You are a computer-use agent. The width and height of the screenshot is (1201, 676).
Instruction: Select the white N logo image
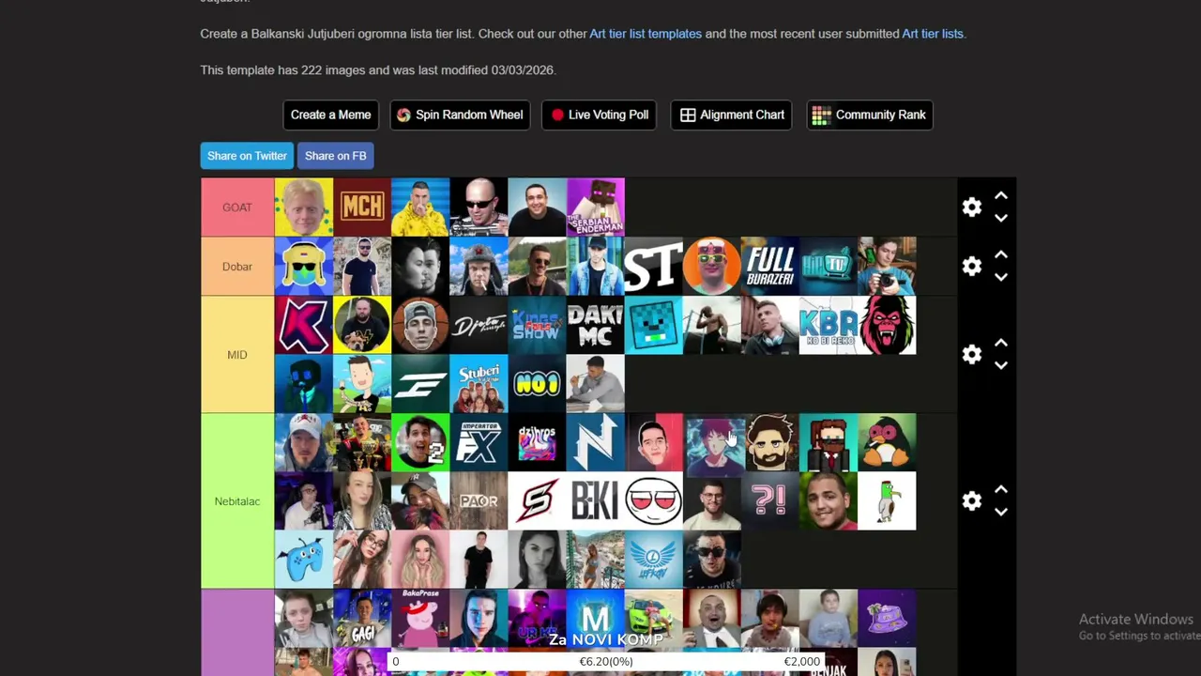coord(596,443)
